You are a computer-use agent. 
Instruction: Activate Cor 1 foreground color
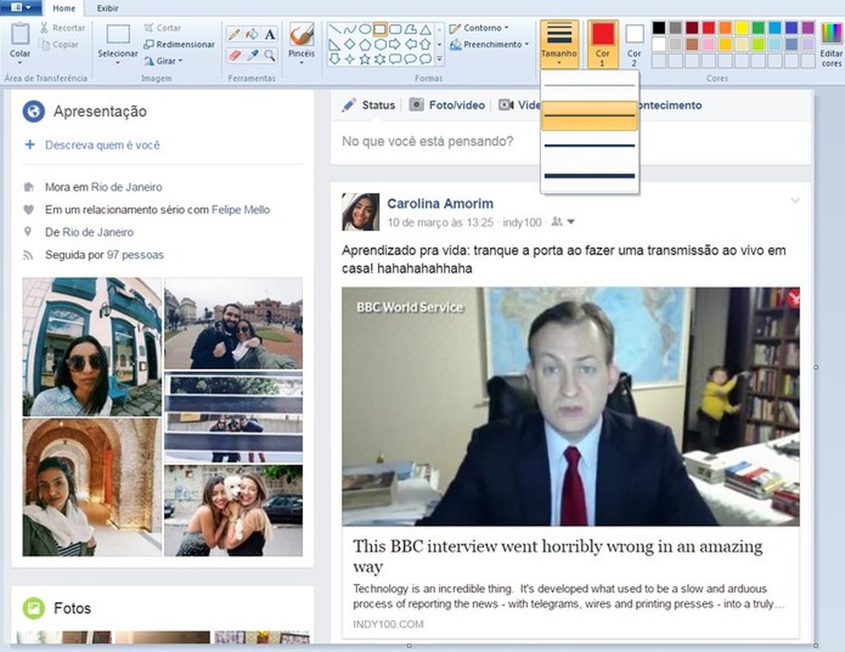click(603, 44)
